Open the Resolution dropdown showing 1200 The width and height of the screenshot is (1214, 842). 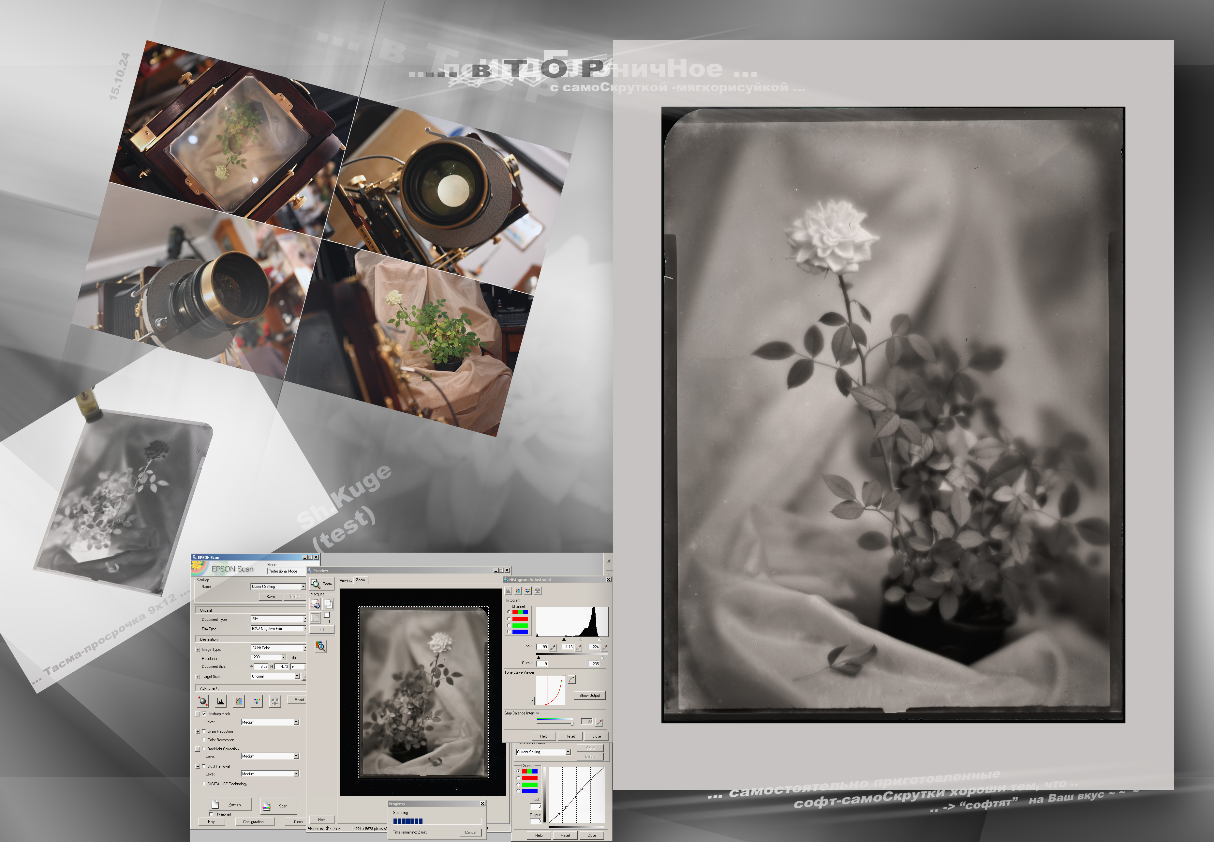tap(283, 657)
